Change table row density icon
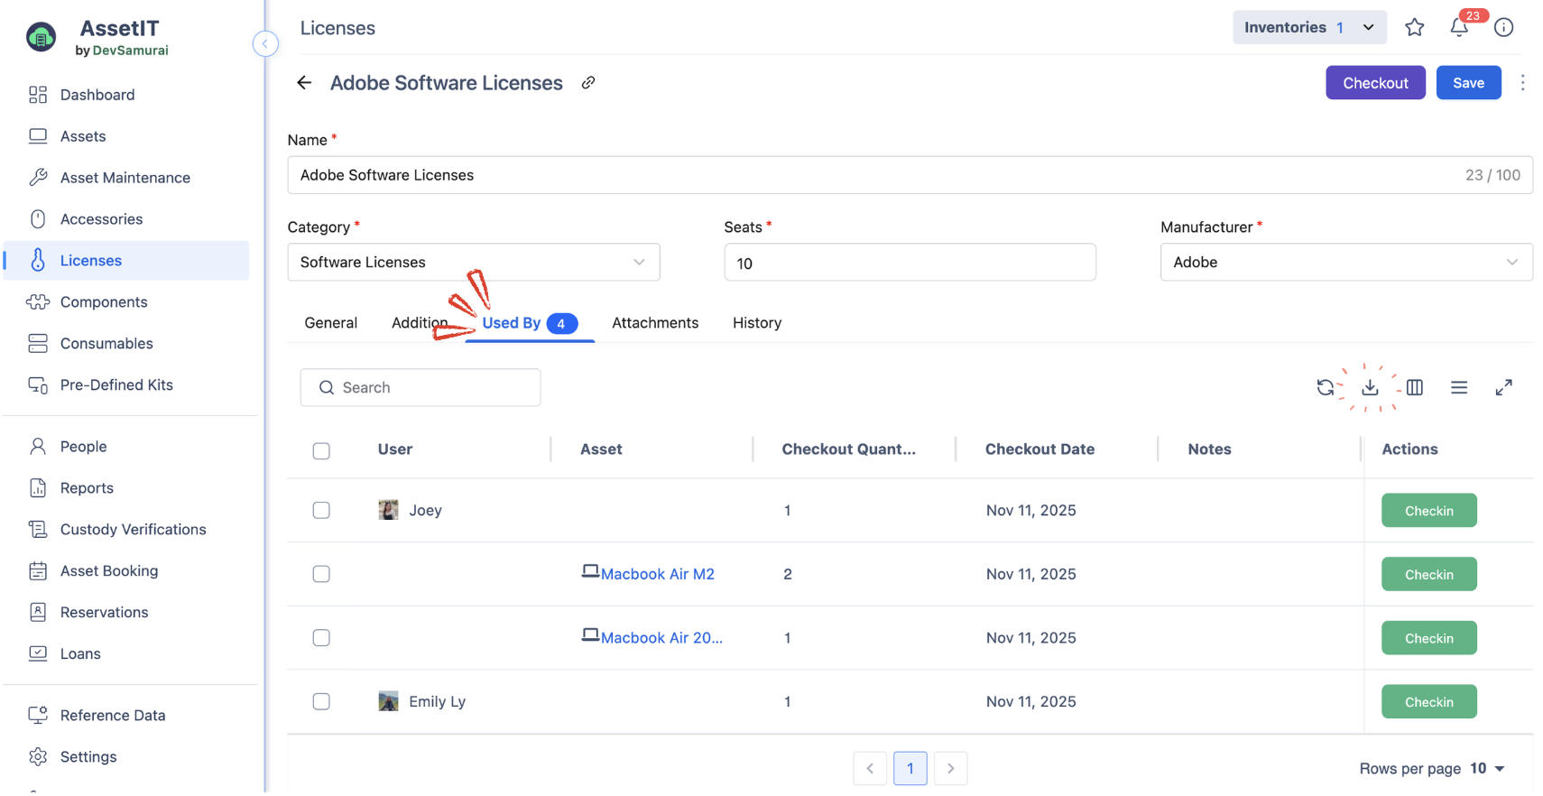Viewport: 1543px width, 796px height. point(1459,387)
